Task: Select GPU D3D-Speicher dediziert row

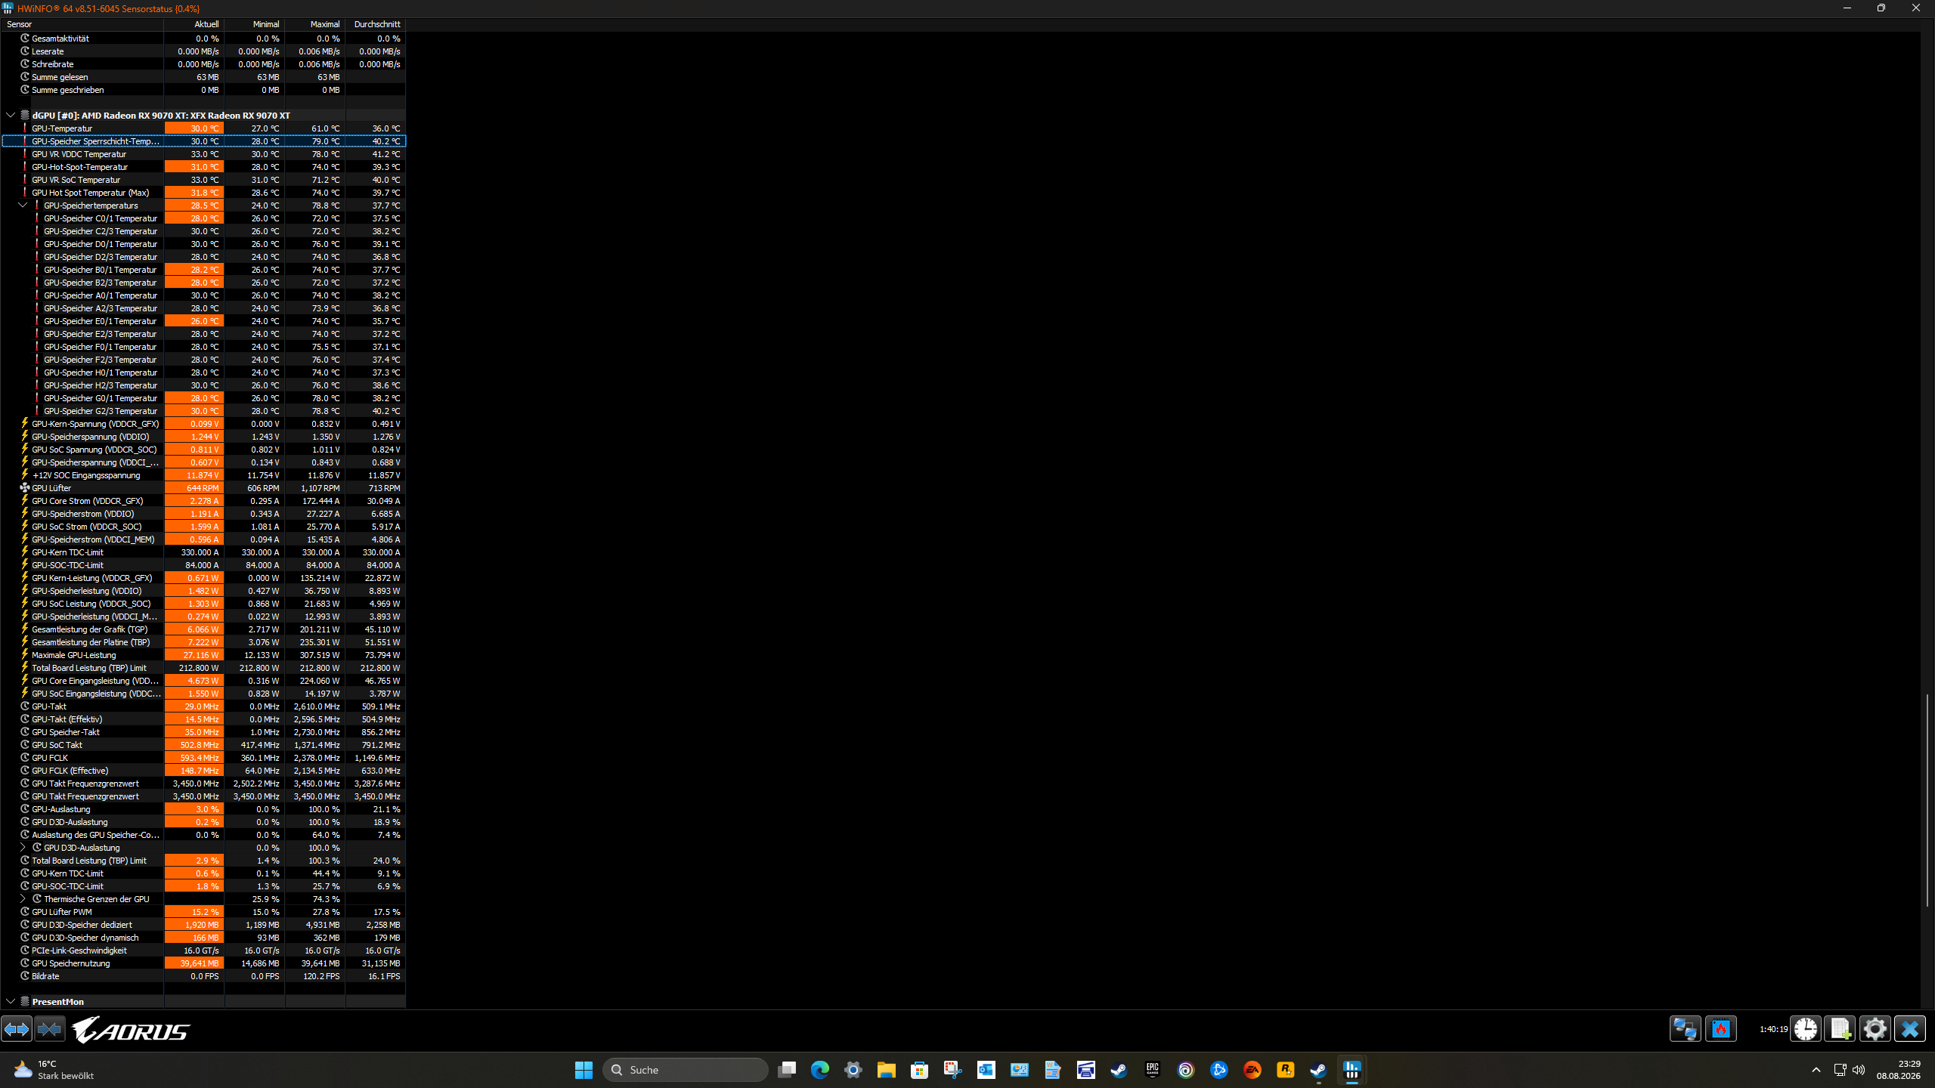Action: pyautogui.click(x=203, y=925)
